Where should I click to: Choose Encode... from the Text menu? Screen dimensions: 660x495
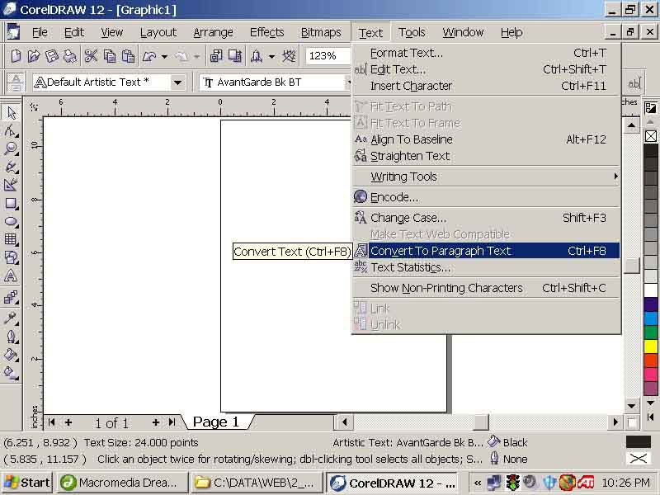(x=487, y=197)
